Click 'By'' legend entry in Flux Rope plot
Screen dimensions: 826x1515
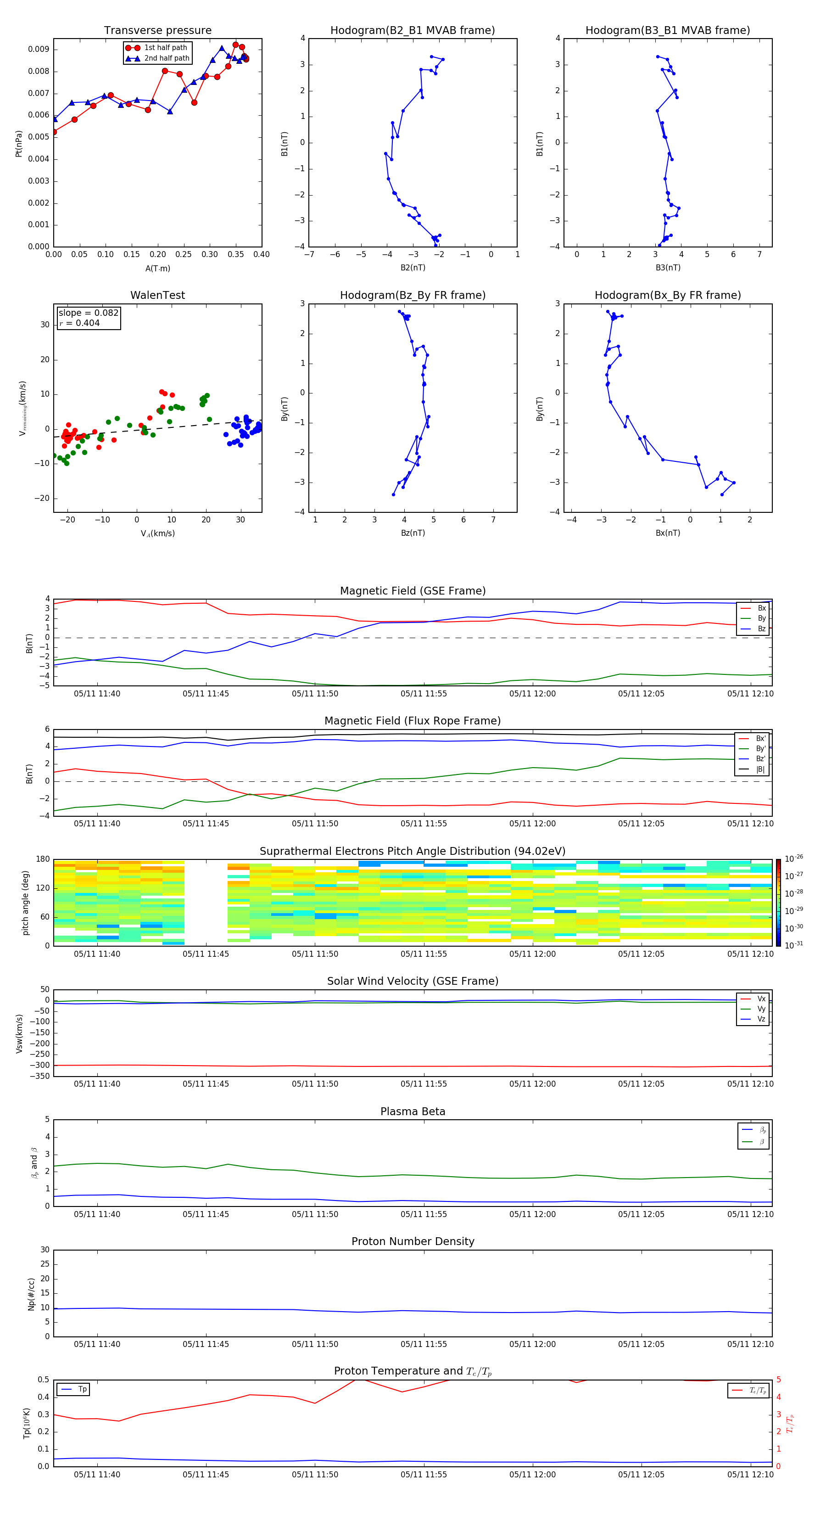point(753,749)
